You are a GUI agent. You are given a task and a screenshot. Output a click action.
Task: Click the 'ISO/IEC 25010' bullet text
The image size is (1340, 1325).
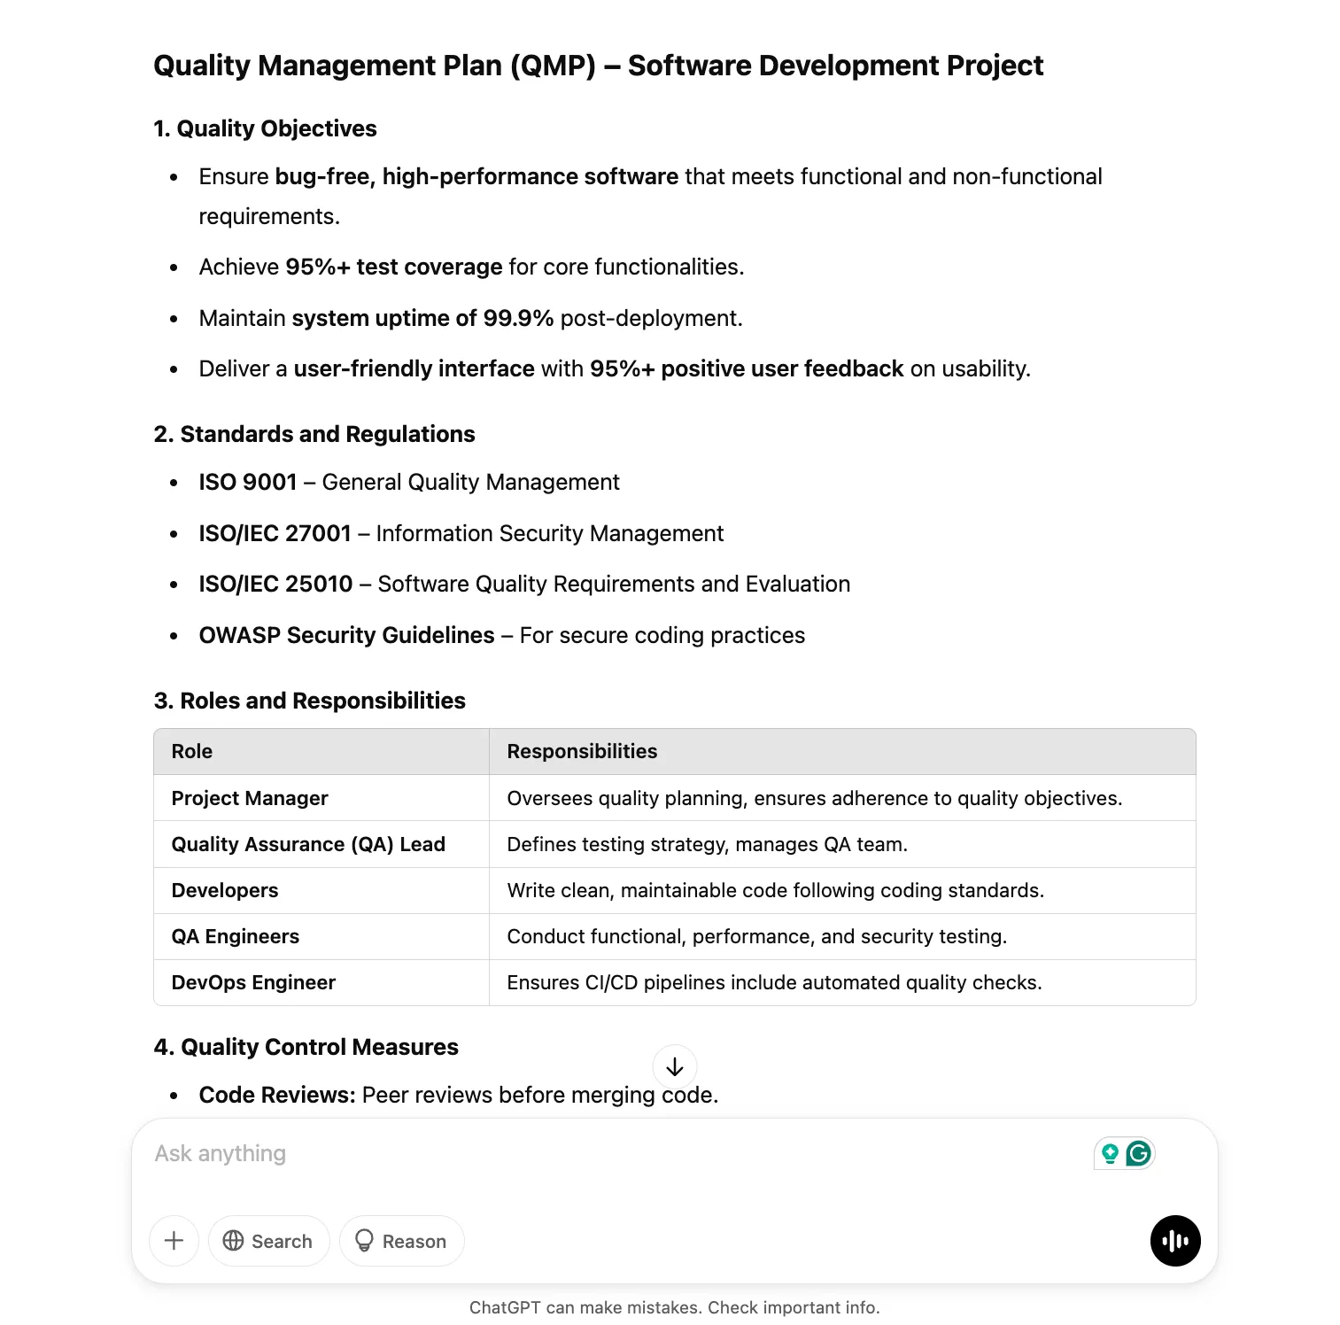click(524, 584)
